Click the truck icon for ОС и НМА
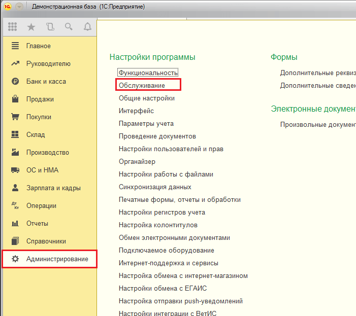This screenshot has height=316, width=356. point(15,170)
